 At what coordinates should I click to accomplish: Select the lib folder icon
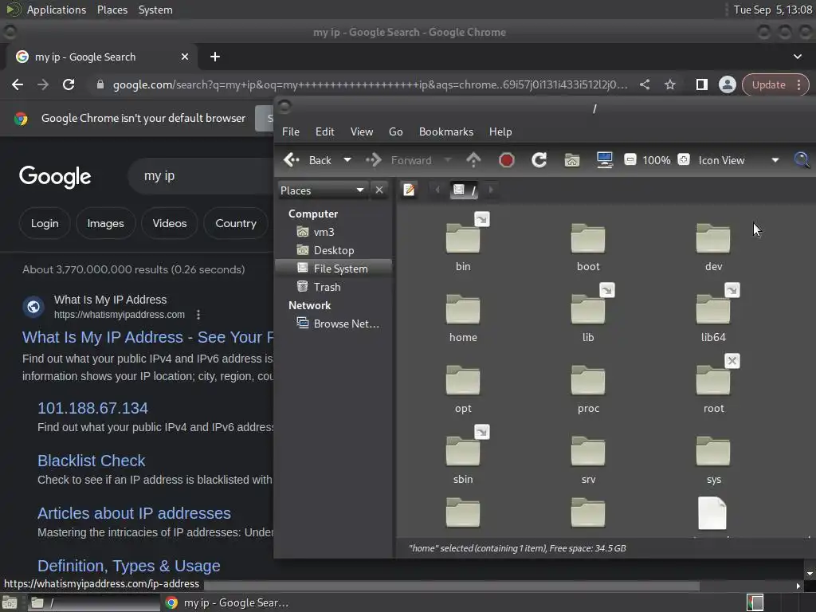coord(588,309)
